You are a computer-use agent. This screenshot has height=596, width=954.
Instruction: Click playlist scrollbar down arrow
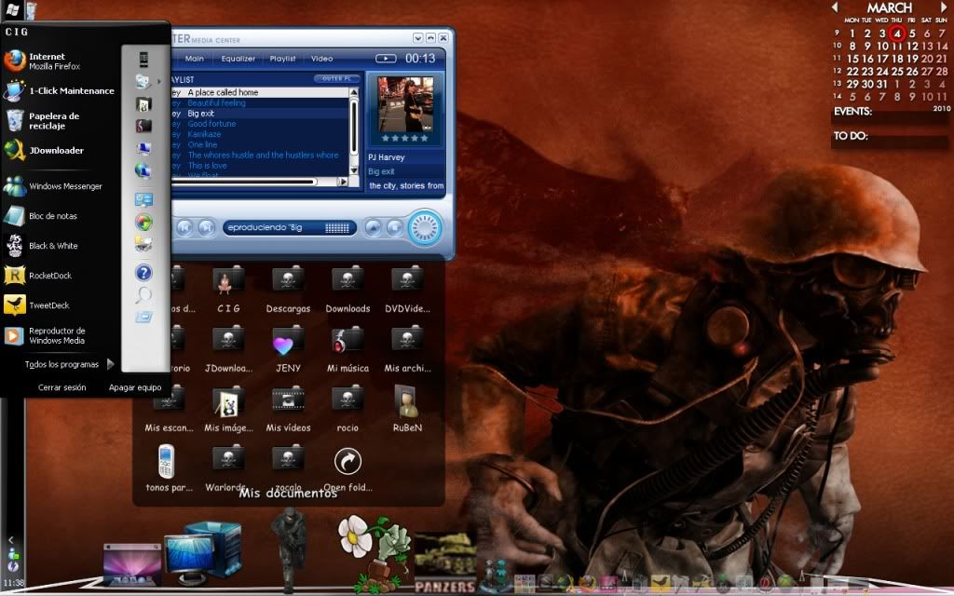pyautogui.click(x=353, y=170)
